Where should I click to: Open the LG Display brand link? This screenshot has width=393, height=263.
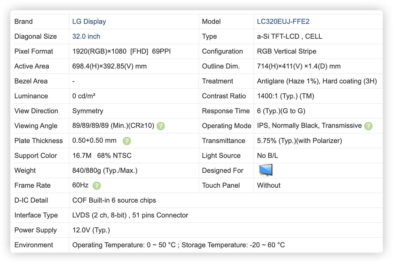(89, 21)
